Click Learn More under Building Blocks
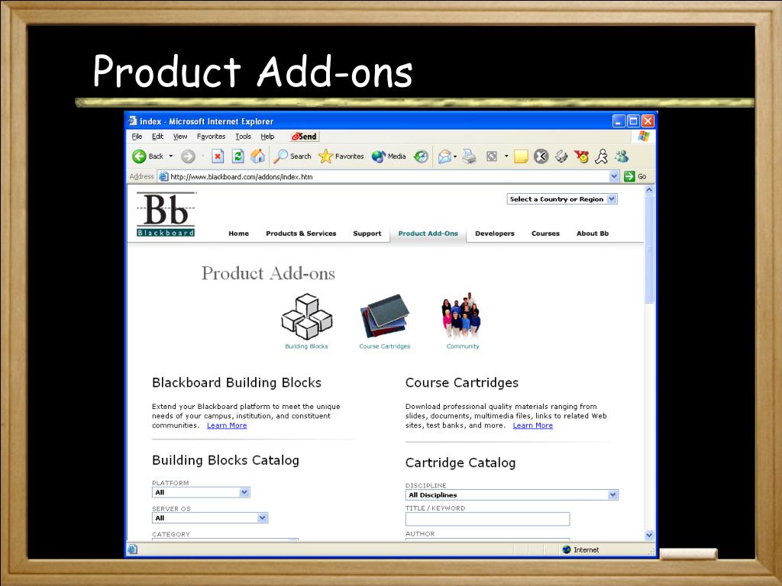This screenshot has width=782, height=586. [227, 426]
